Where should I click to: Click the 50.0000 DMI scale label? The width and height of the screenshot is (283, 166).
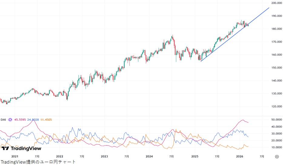click(x=277, y=120)
